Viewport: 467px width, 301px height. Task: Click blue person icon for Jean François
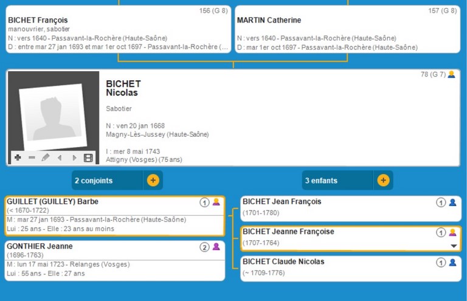pos(452,202)
